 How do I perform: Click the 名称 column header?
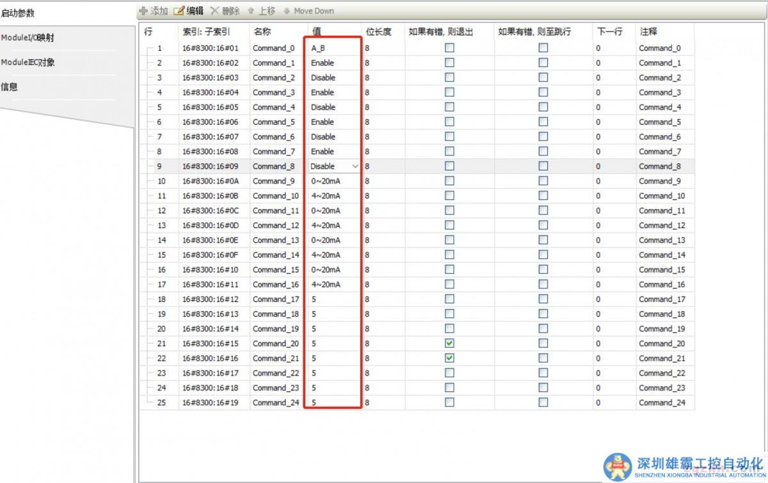(x=262, y=31)
